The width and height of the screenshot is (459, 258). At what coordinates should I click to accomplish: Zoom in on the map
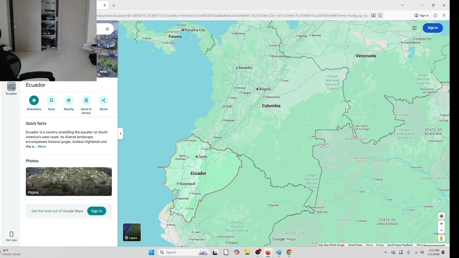coord(441,224)
